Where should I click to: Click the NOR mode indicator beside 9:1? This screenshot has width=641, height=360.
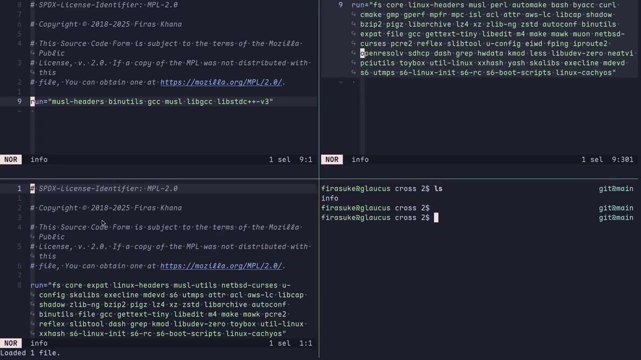tap(11, 159)
